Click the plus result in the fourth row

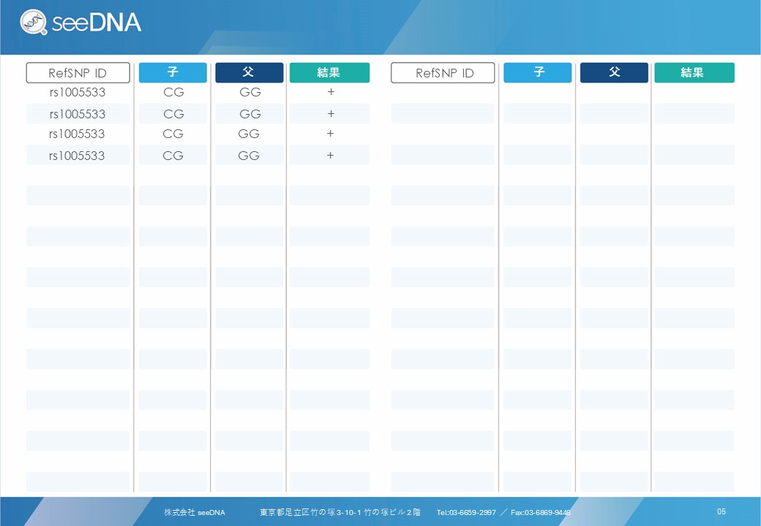tap(330, 156)
